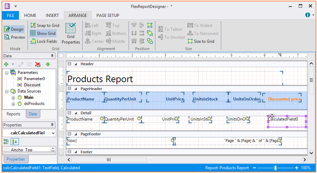Open the FILE menu

(x=10, y=16)
